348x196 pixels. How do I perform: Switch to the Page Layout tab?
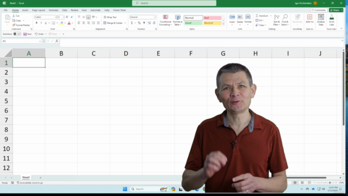(x=39, y=10)
